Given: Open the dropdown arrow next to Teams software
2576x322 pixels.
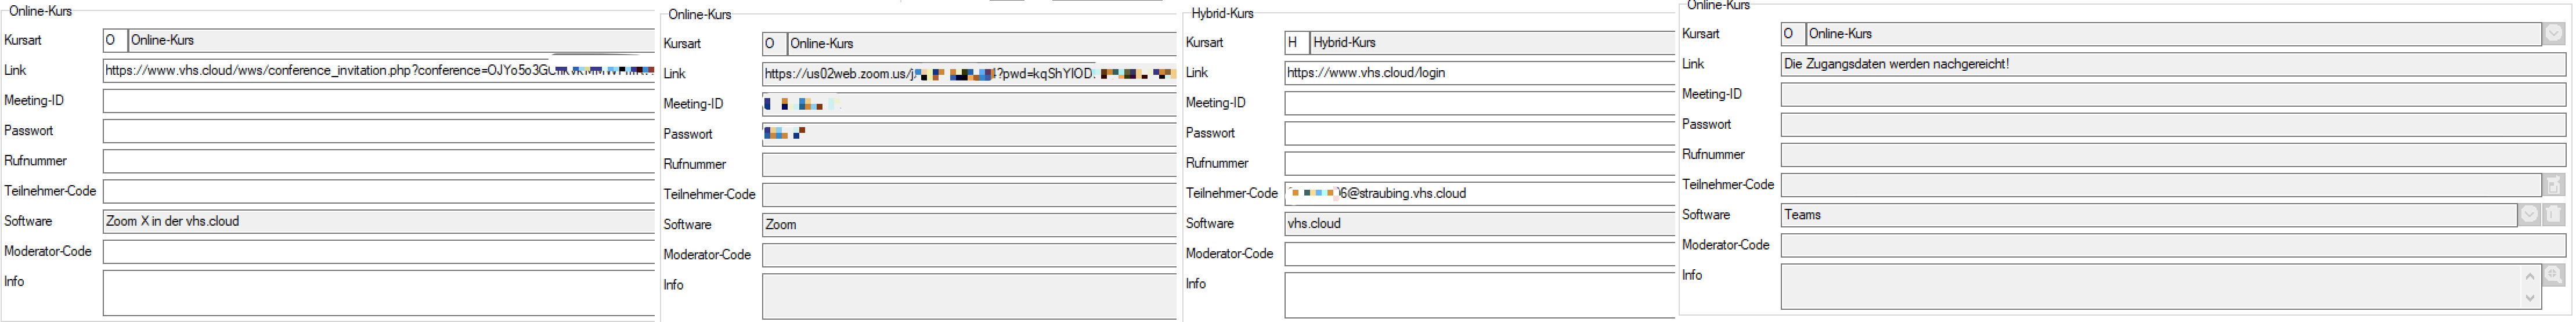Looking at the screenshot, I should [x=2529, y=215].
